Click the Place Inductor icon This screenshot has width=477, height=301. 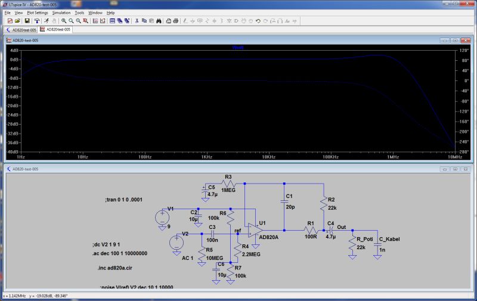click(x=222, y=21)
